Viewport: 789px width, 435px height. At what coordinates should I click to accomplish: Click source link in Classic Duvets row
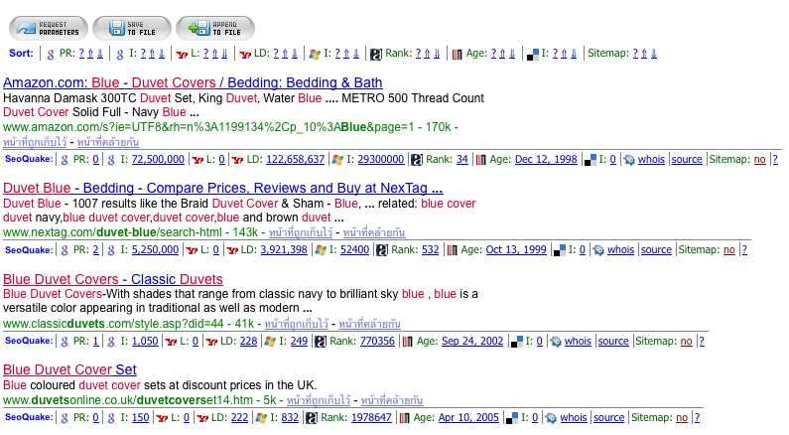click(613, 342)
